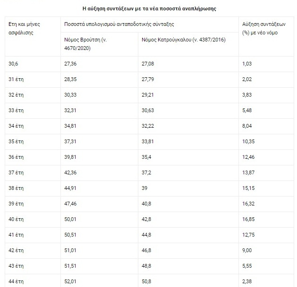Select the 50,51 value cell
This screenshot has width=297, height=287.
point(71,235)
